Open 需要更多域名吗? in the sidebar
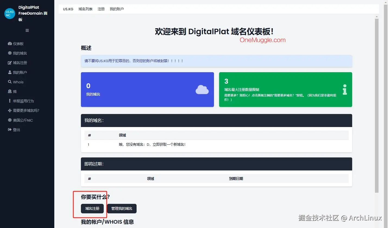This screenshot has width=388, height=228. [x=26, y=110]
